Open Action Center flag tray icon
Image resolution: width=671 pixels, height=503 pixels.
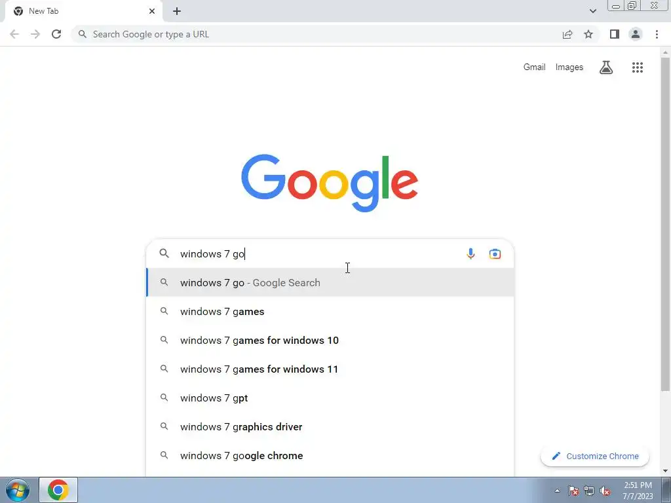point(573,491)
